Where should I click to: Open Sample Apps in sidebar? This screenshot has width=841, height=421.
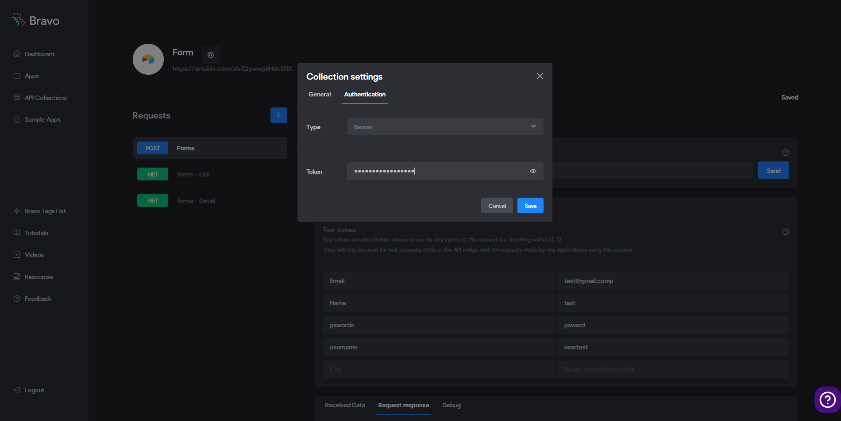37,119
